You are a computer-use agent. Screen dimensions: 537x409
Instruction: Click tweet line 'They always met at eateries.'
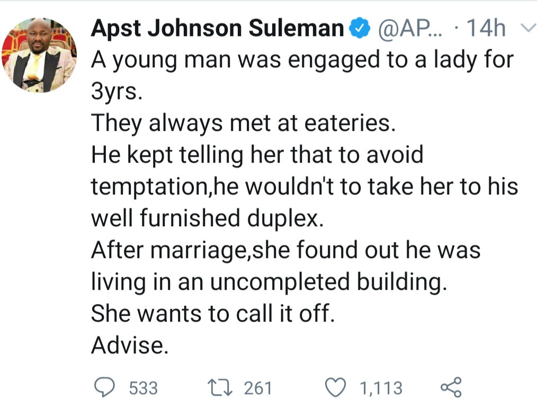(x=244, y=123)
